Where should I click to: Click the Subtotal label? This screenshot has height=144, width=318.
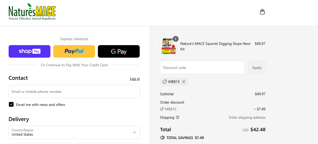167,94
